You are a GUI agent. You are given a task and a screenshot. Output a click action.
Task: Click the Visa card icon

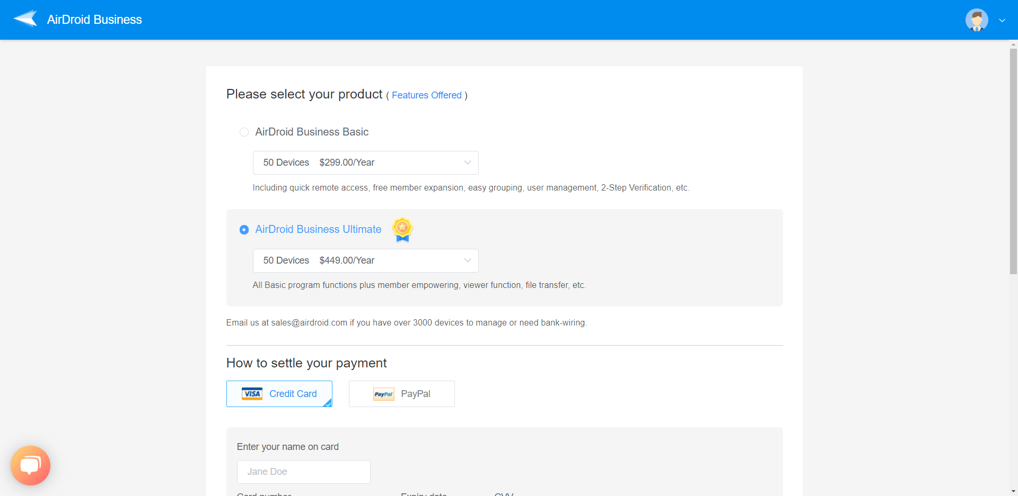pos(252,393)
